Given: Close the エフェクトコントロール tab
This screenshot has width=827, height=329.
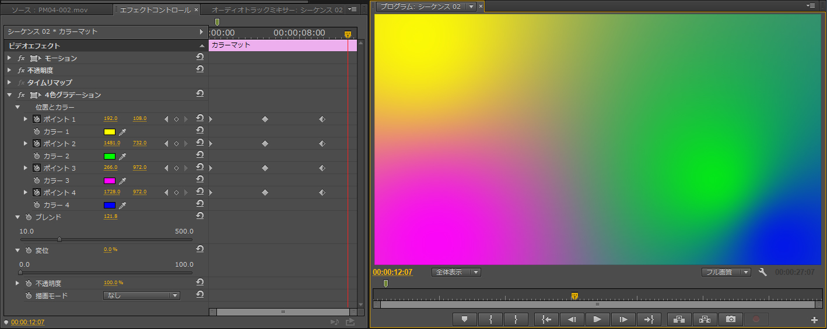Looking at the screenshot, I should point(196,10).
